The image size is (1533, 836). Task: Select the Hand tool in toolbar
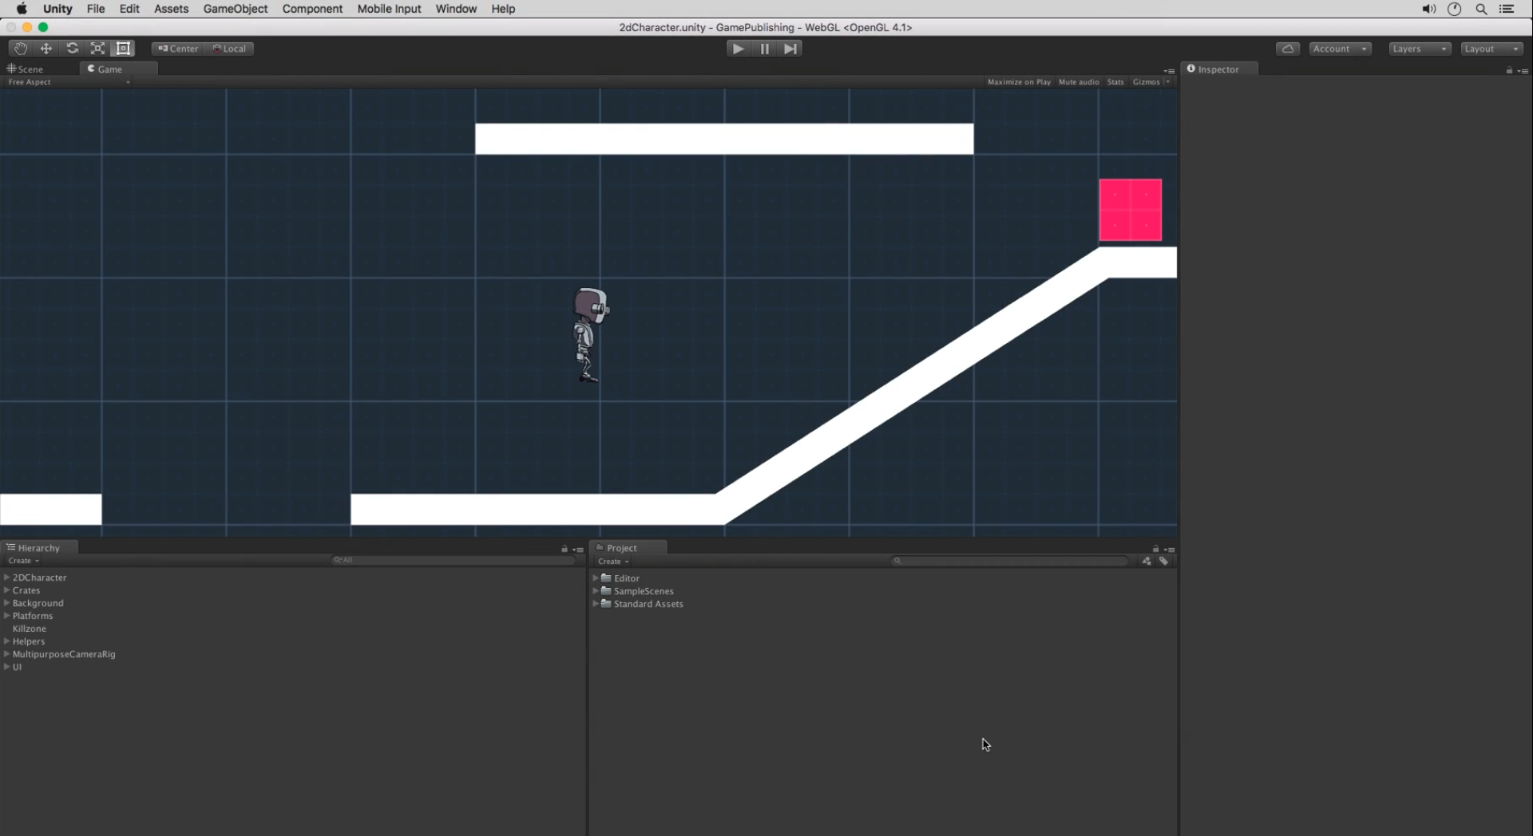[x=21, y=49]
